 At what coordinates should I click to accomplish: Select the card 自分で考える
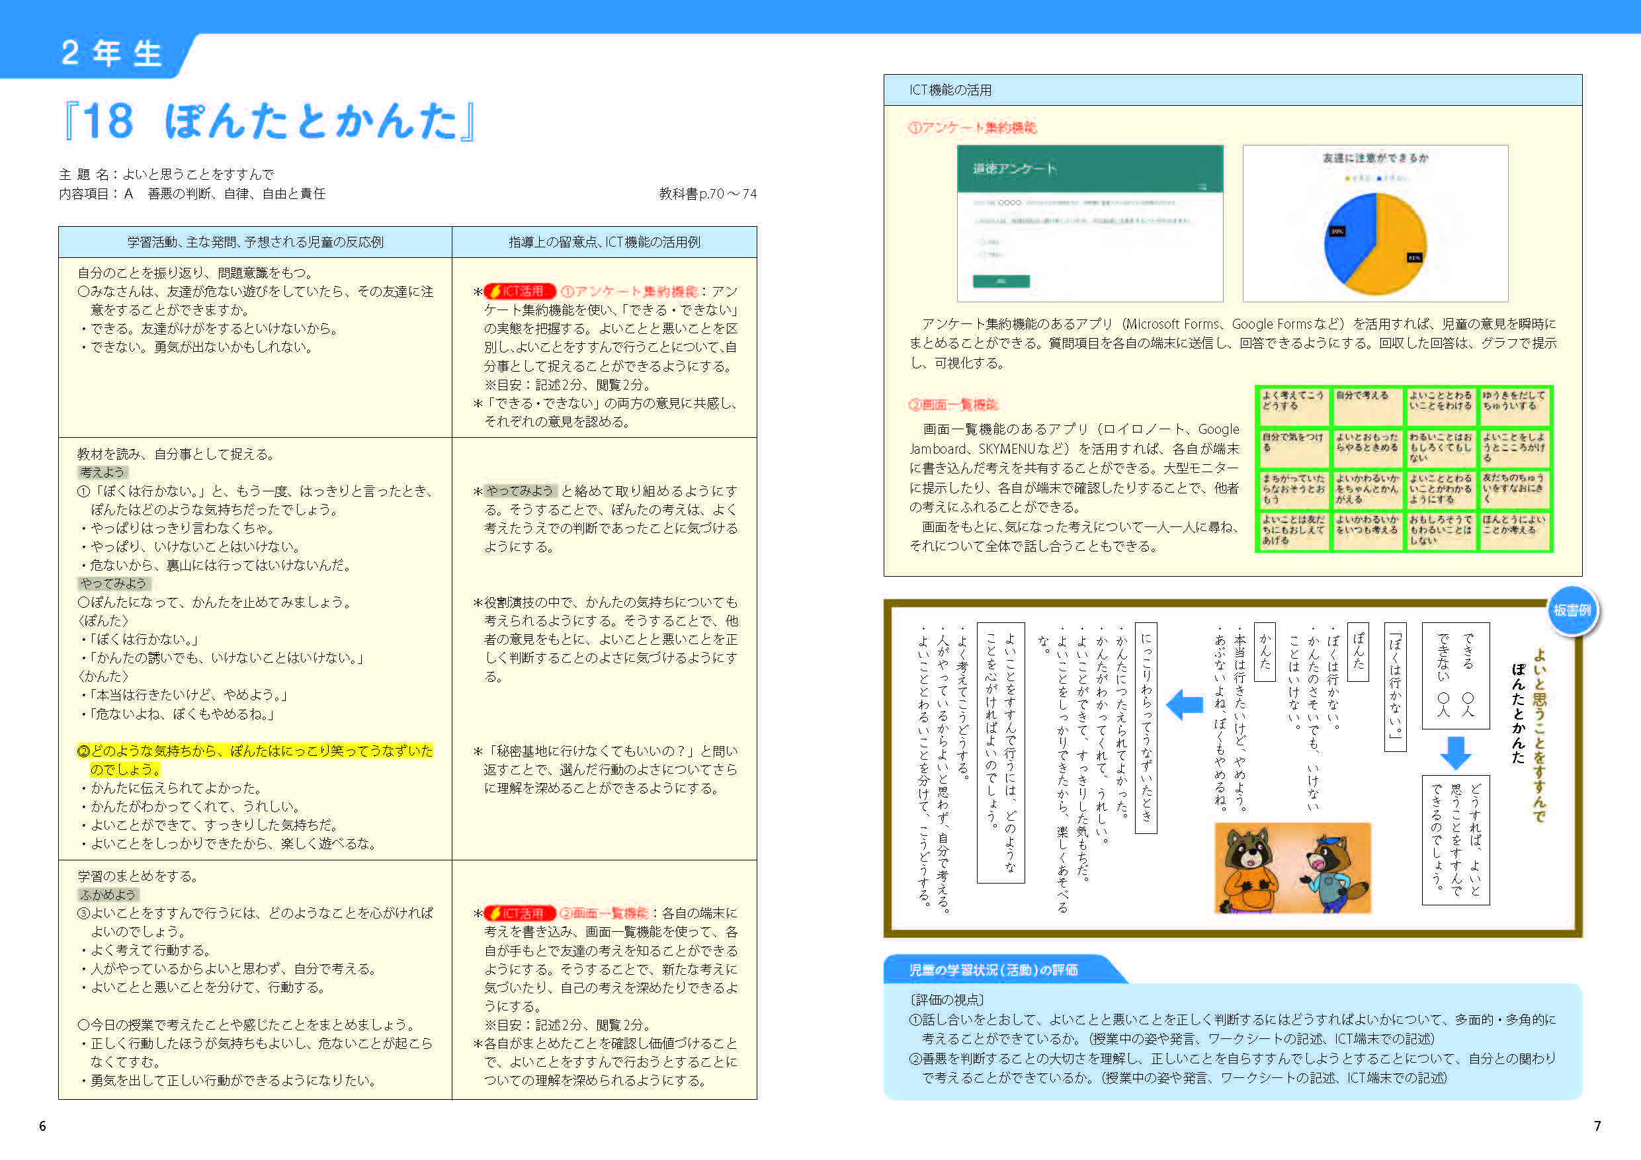pyautogui.click(x=1367, y=406)
